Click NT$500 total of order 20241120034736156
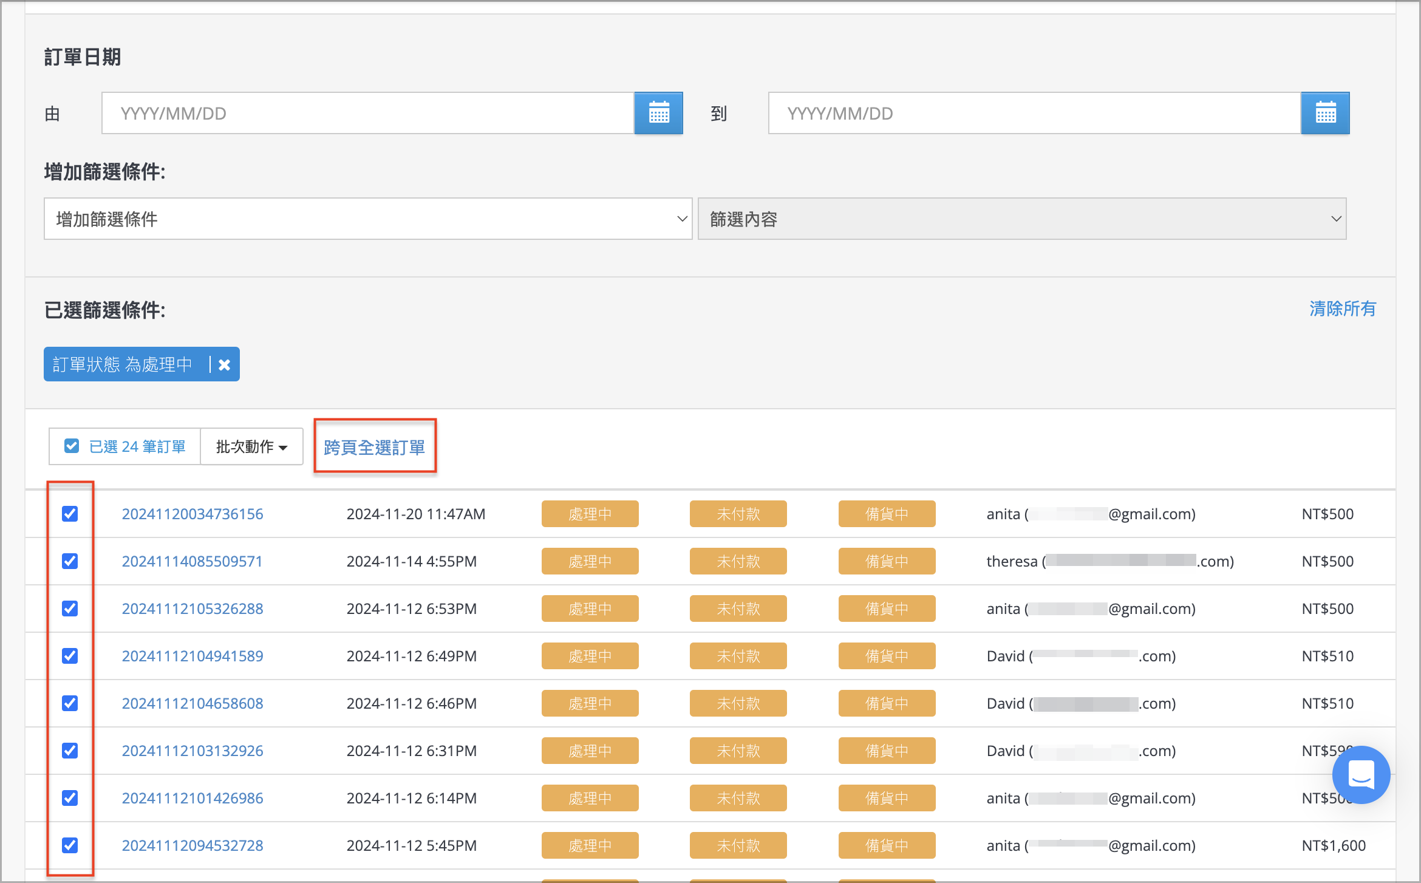1421x883 pixels. point(1327,514)
